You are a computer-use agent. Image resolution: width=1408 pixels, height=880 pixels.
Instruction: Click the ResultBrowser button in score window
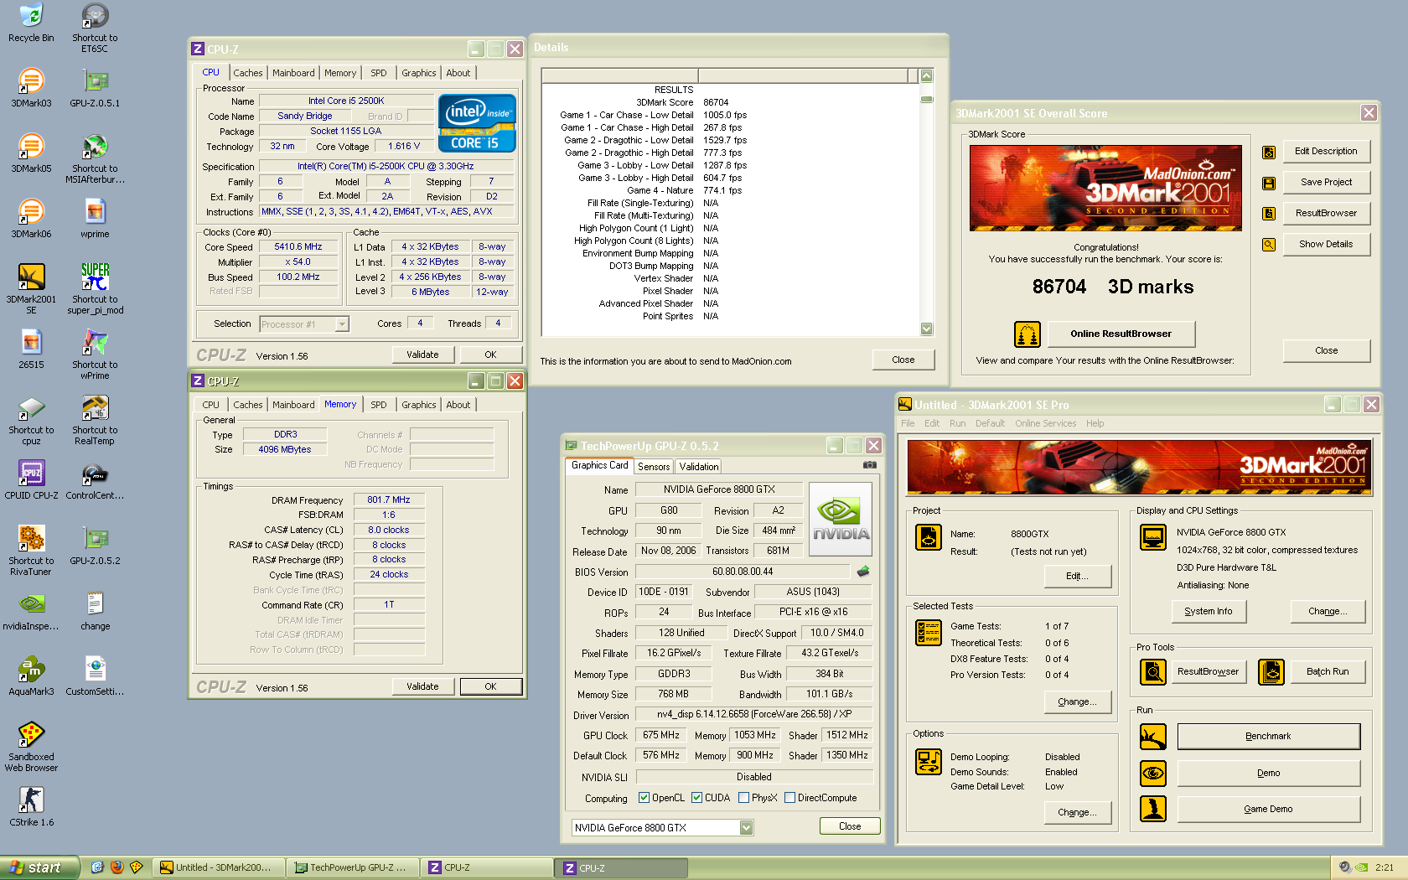[1326, 214]
